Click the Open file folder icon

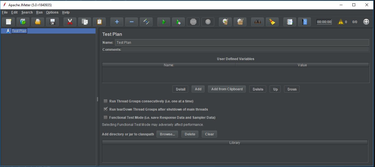click(x=38, y=22)
